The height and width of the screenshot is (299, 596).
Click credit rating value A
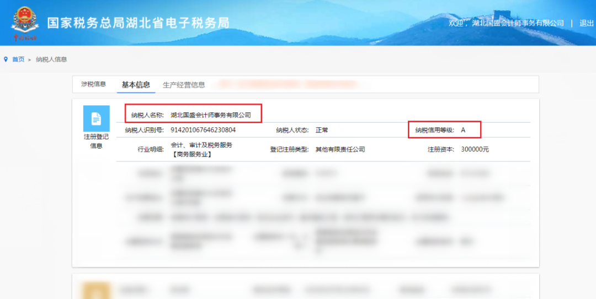463,130
